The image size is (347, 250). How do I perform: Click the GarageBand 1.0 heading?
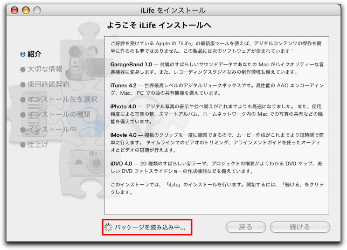pos(131,64)
